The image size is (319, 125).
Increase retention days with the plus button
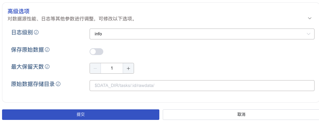(x=128, y=68)
